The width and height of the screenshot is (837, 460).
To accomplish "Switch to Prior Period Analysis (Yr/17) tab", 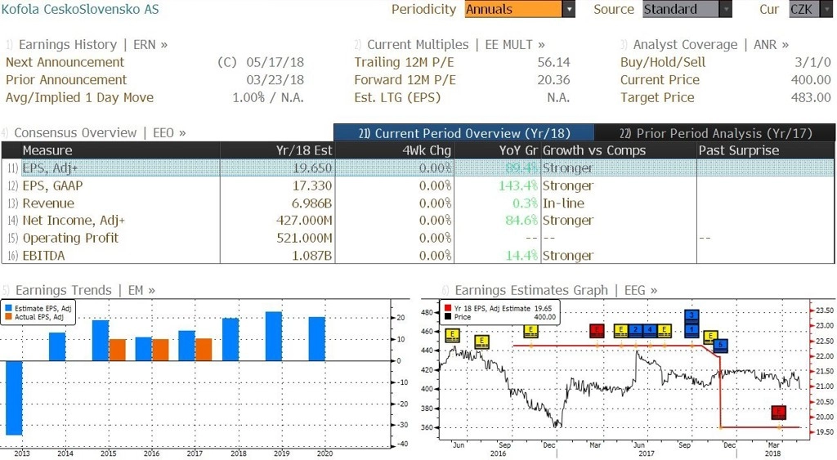I will (714, 133).
